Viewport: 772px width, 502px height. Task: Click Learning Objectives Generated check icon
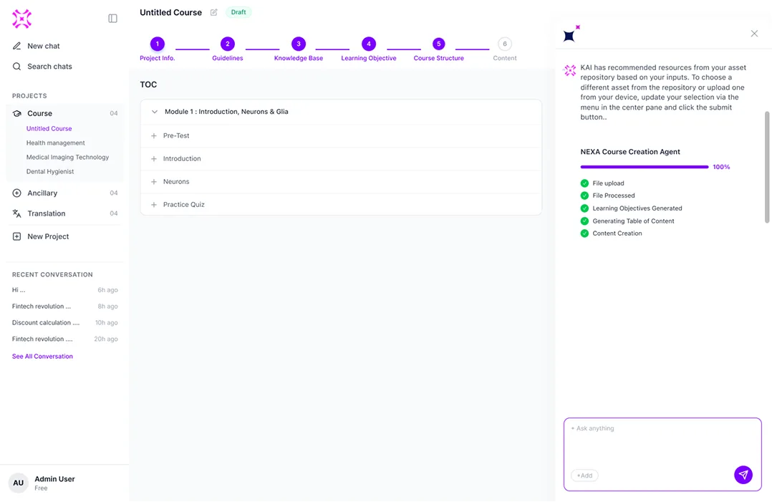click(x=584, y=208)
